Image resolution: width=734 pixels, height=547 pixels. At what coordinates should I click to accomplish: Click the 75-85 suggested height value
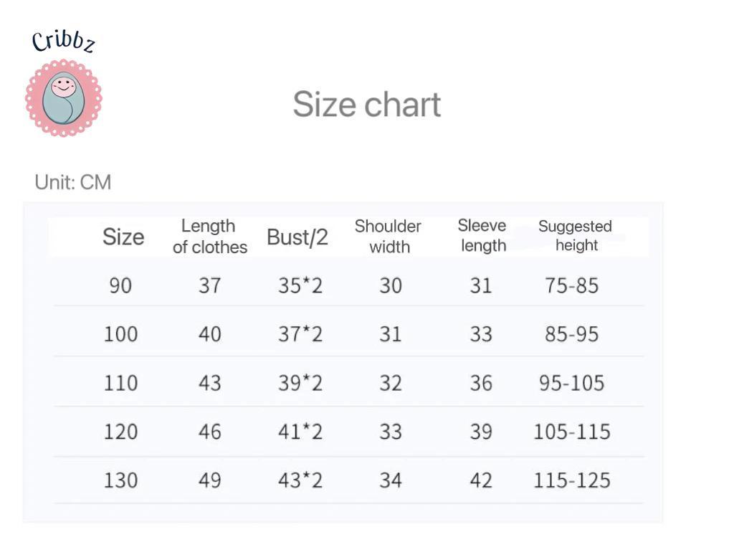571,285
